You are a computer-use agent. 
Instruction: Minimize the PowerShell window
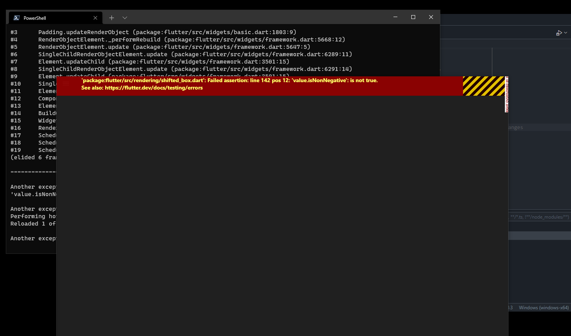(395, 17)
